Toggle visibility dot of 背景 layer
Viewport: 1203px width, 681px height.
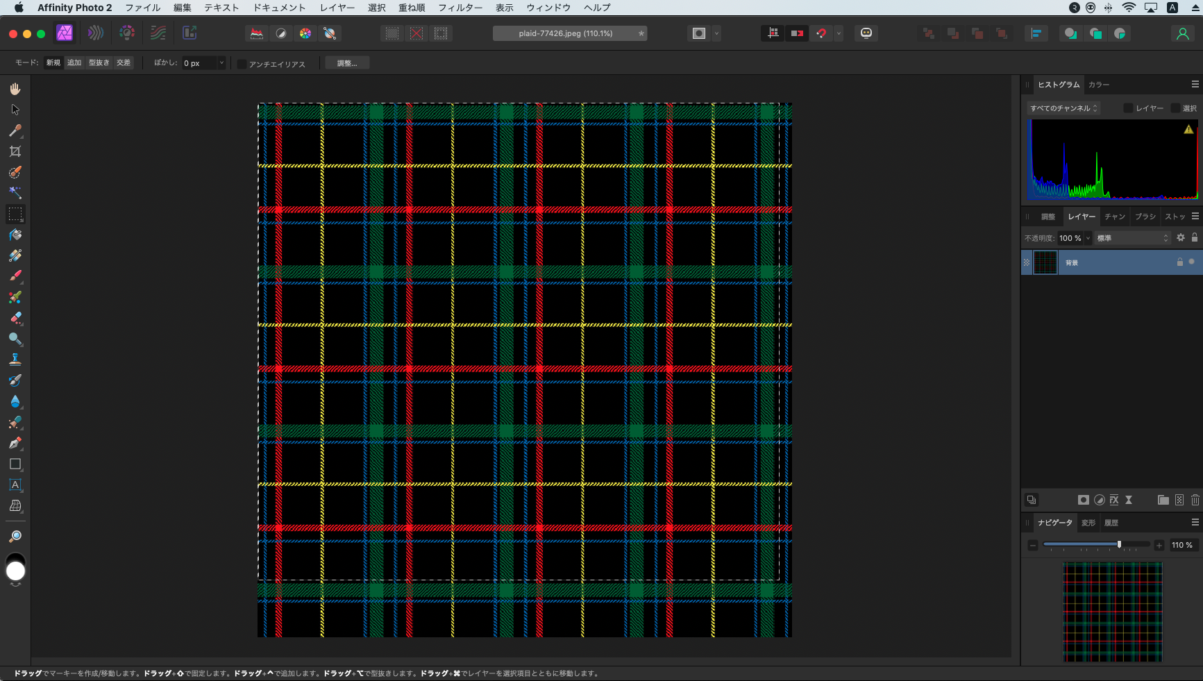click(1192, 262)
